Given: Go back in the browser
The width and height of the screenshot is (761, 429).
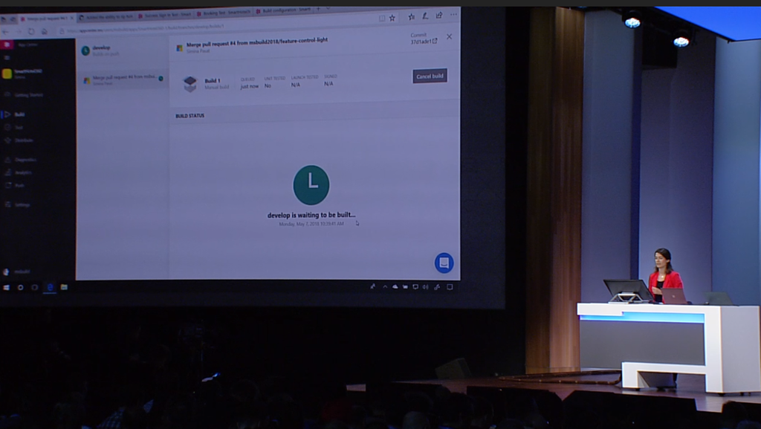Looking at the screenshot, I should [6, 32].
